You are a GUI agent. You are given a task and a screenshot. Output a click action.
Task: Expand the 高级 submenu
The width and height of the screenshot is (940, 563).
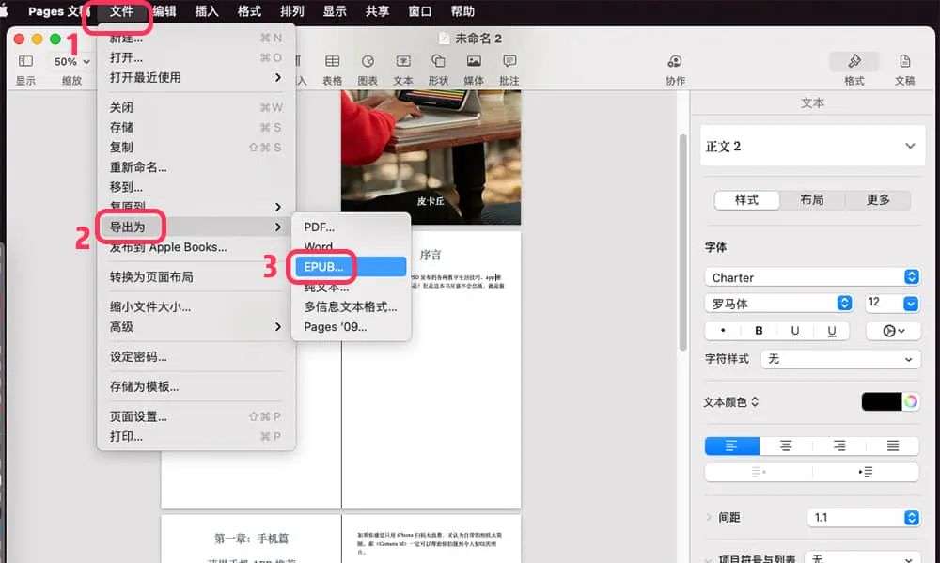coord(196,327)
